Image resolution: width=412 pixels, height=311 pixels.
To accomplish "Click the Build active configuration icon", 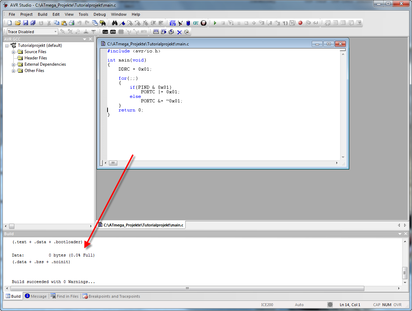I will point(156,32).
